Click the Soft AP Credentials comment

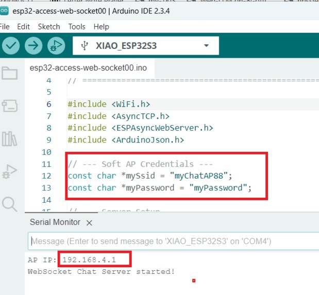140,164
